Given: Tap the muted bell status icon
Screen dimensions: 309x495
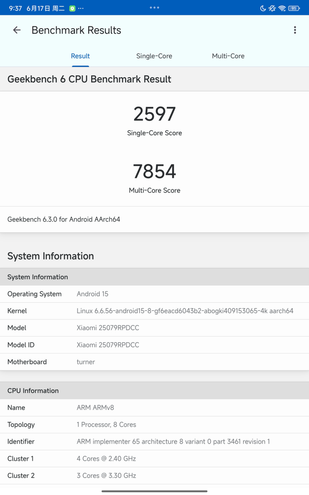Looking at the screenshot, I should click(x=272, y=8).
